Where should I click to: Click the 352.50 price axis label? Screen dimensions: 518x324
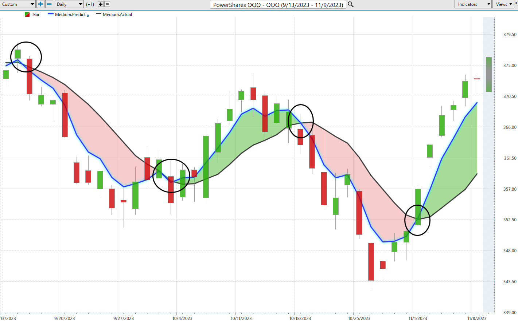pos(510,220)
